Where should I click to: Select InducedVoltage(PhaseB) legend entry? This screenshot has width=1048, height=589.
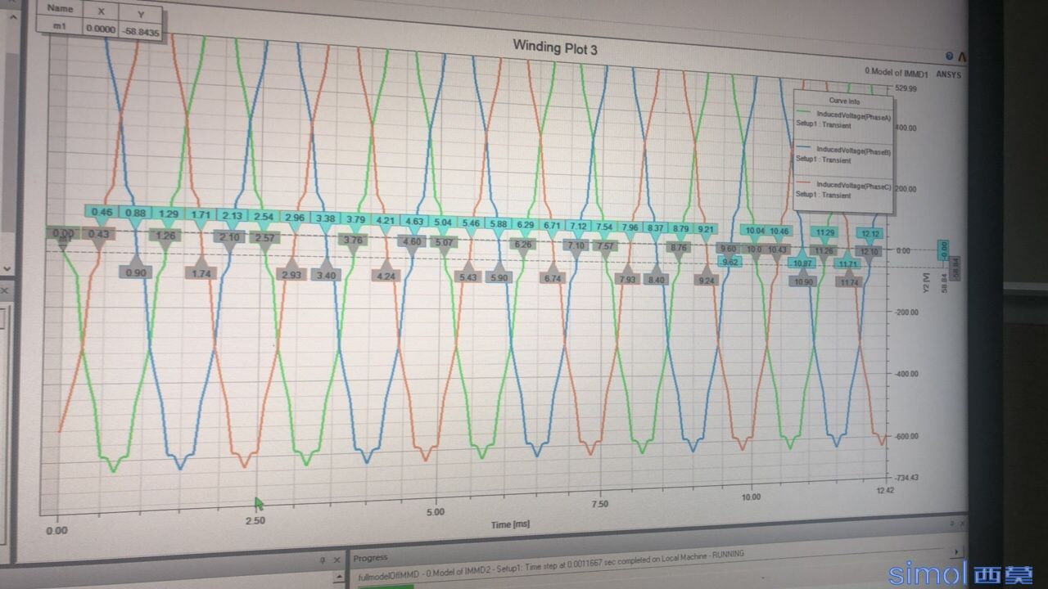853,151
